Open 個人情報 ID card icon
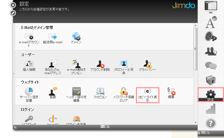 29,64
